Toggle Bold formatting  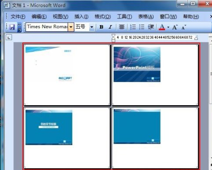coord(101,27)
